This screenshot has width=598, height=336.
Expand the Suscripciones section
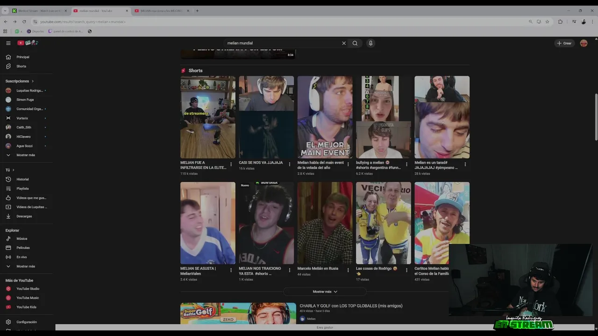pyautogui.click(x=20, y=81)
